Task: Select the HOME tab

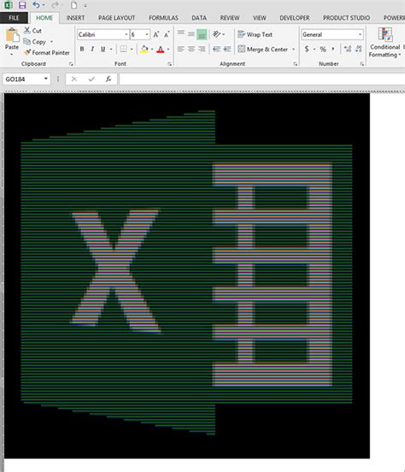Action: click(x=44, y=18)
